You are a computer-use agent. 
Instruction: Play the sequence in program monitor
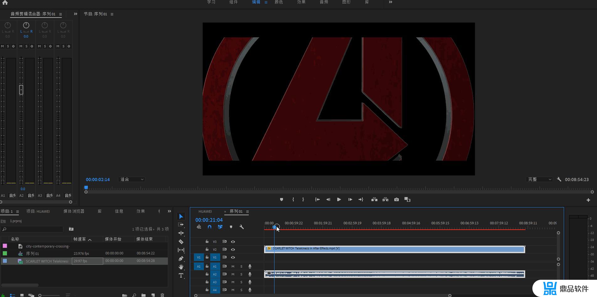339,200
